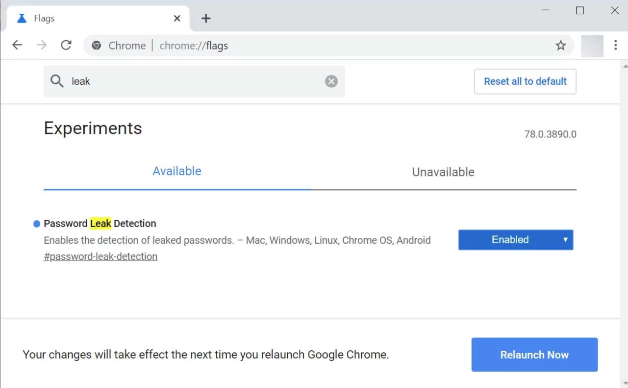
Task: Bookmark this page with the star
Action: coord(560,46)
